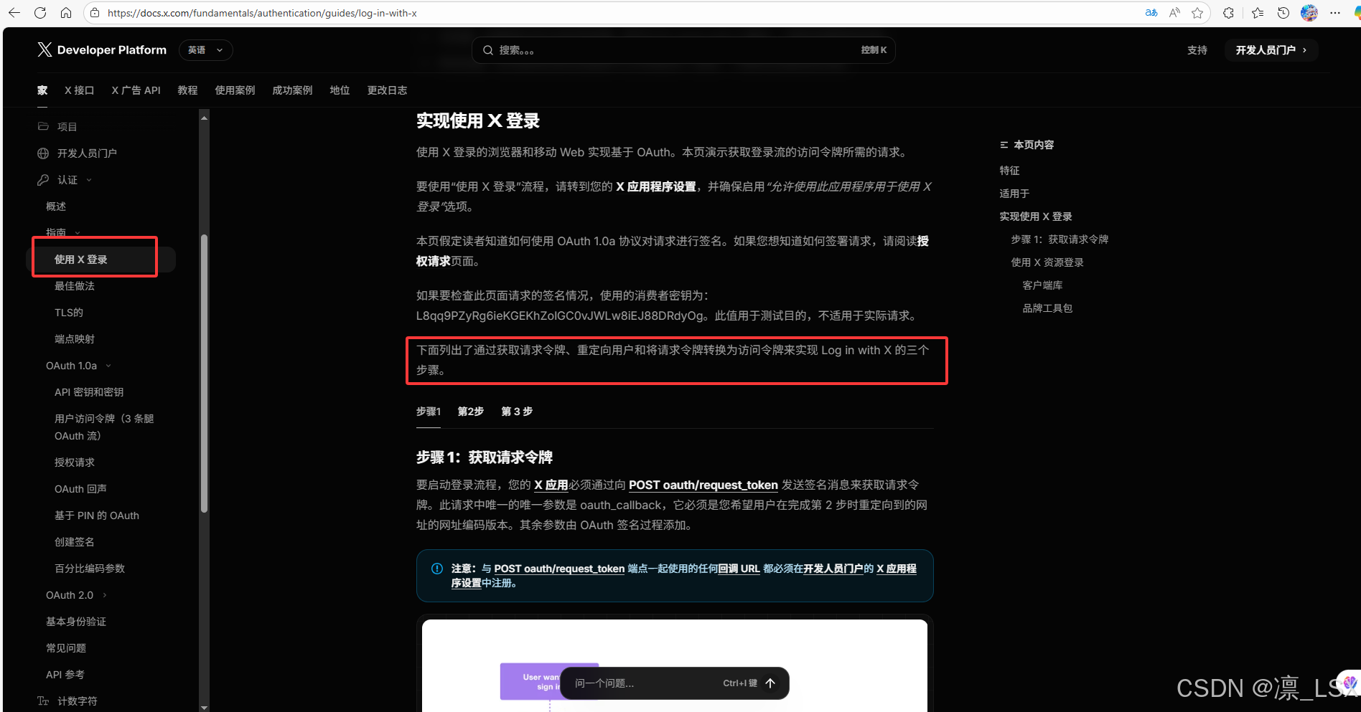Screen dimensions: 1361x712
Task: Open TLS的 in the sidebar
Action: 69,313
